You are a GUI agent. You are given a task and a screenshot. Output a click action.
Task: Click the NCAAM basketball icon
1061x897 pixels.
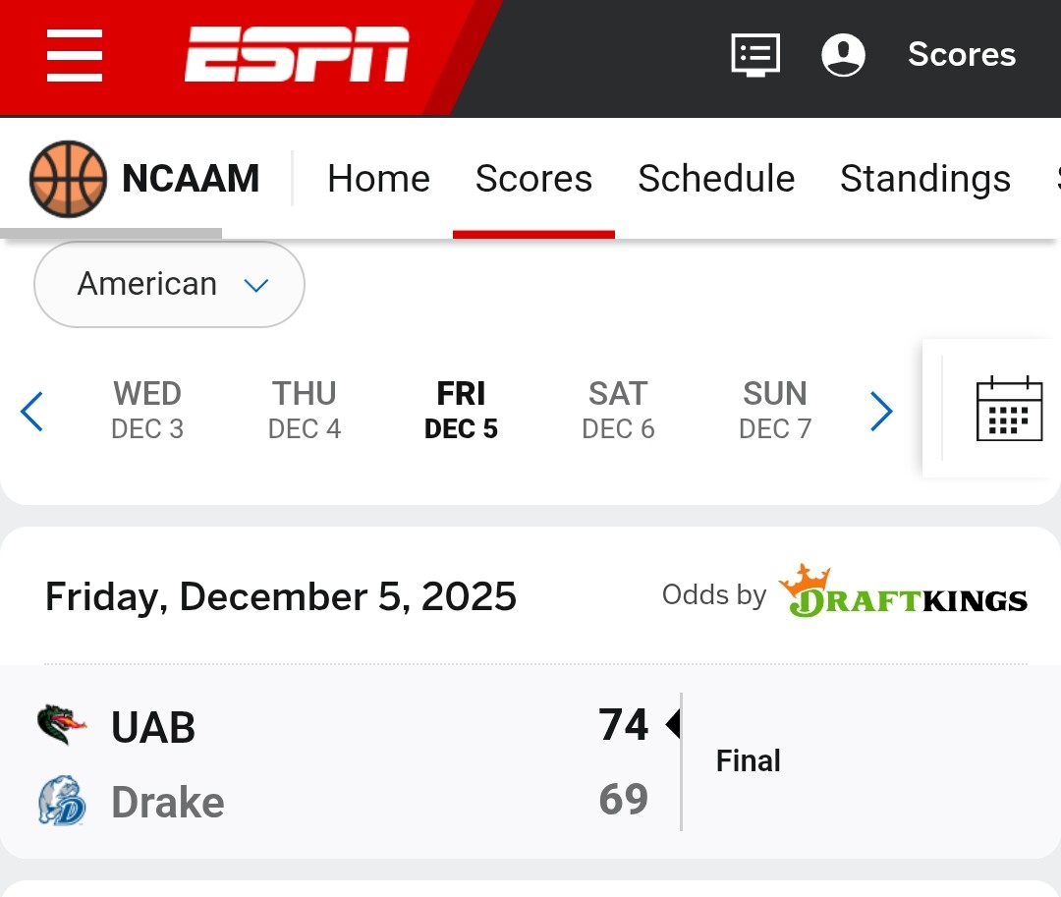(x=68, y=179)
